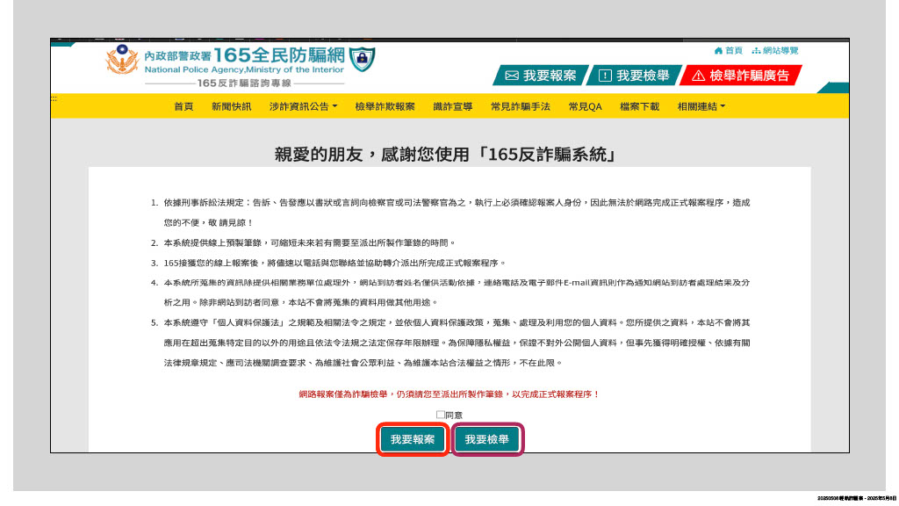This screenshot has height=506, width=899.
Task: Open the 檔案下載 menu item
Action: pos(639,106)
